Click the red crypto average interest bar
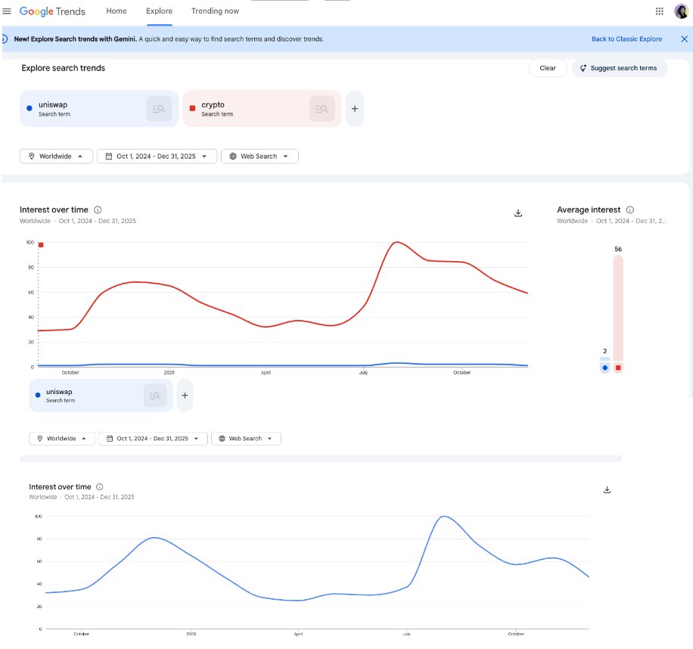693x649 pixels. click(x=618, y=310)
